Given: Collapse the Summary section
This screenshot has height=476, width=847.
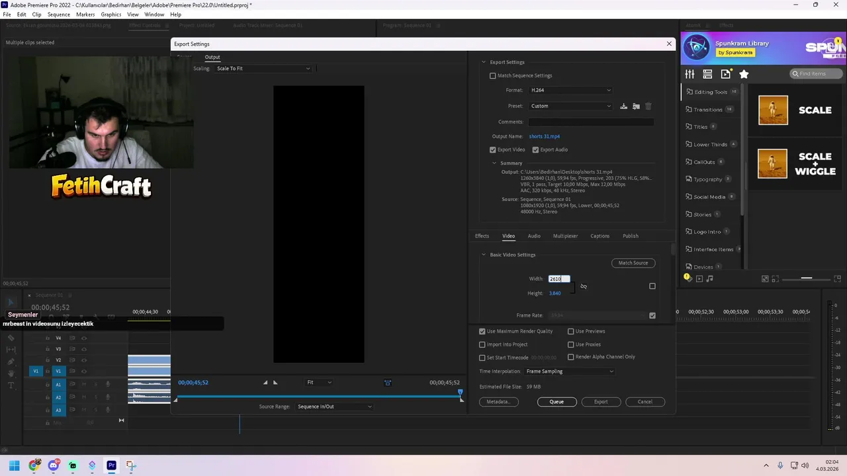Looking at the screenshot, I should tap(494, 163).
